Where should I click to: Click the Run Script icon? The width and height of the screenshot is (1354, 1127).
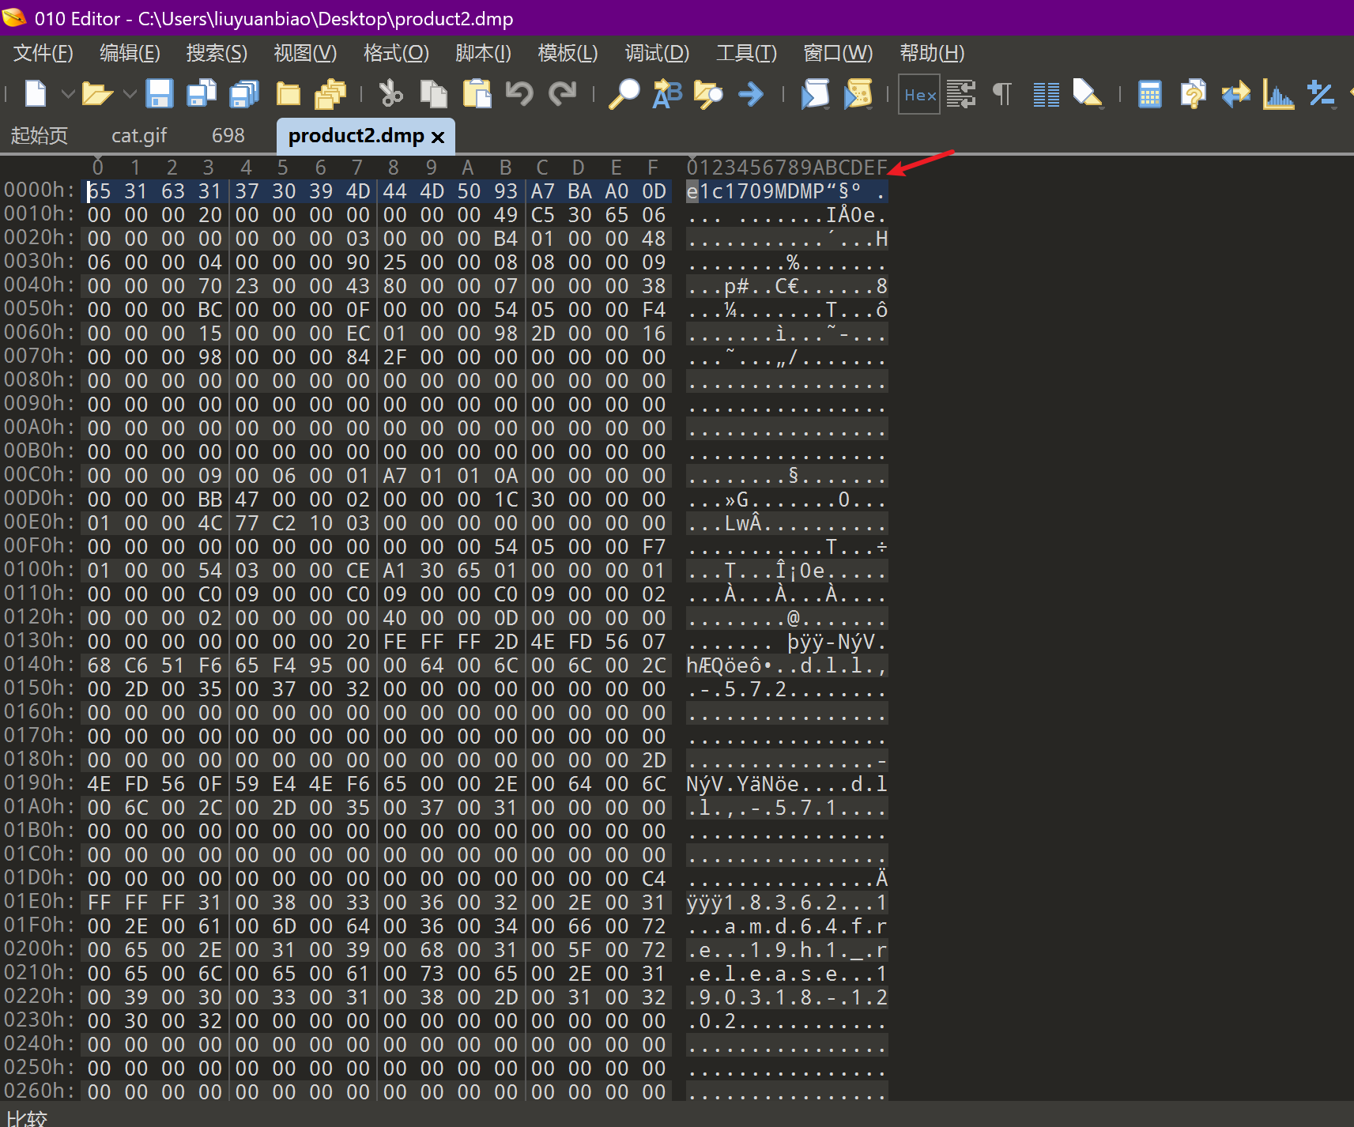(x=815, y=94)
